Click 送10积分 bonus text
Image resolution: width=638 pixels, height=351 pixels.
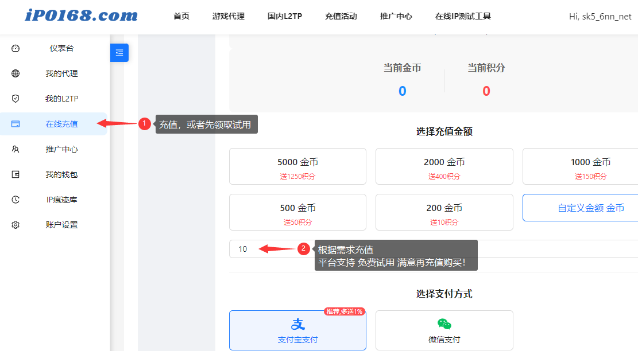[x=444, y=222]
